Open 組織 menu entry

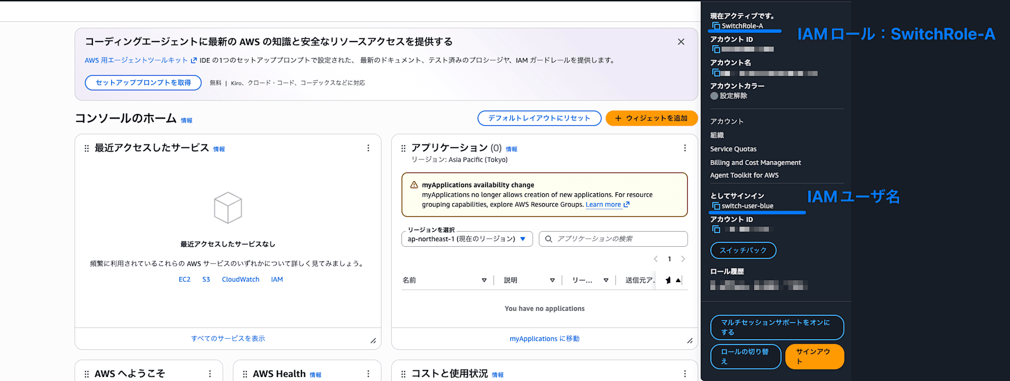pyautogui.click(x=717, y=135)
